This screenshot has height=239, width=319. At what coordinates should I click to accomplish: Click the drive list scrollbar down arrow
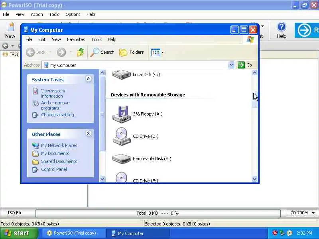coord(254,179)
